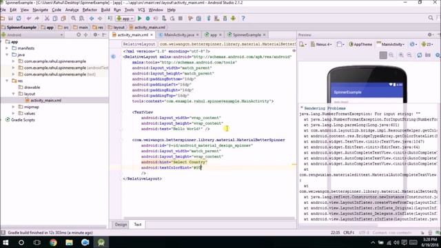Expand the manifests folder
This screenshot has width=441, height=248.
point(7,48)
